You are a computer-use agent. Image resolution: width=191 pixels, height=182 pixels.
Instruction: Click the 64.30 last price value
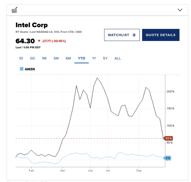[x=25, y=41]
